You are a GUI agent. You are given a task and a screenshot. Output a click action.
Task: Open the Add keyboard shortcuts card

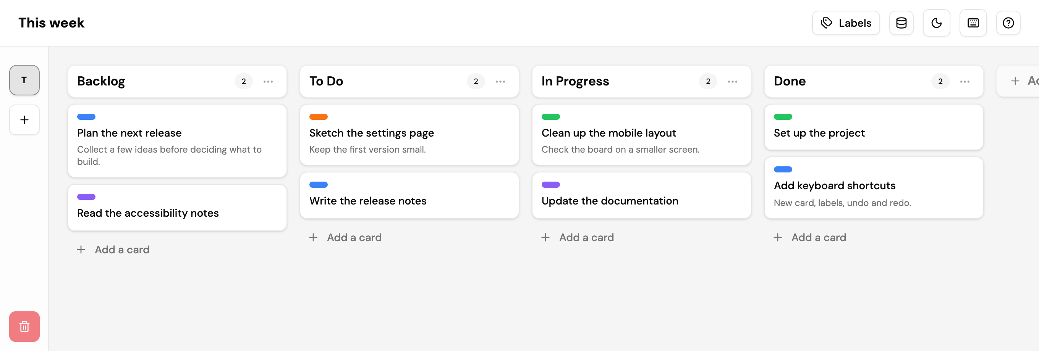pyautogui.click(x=874, y=188)
